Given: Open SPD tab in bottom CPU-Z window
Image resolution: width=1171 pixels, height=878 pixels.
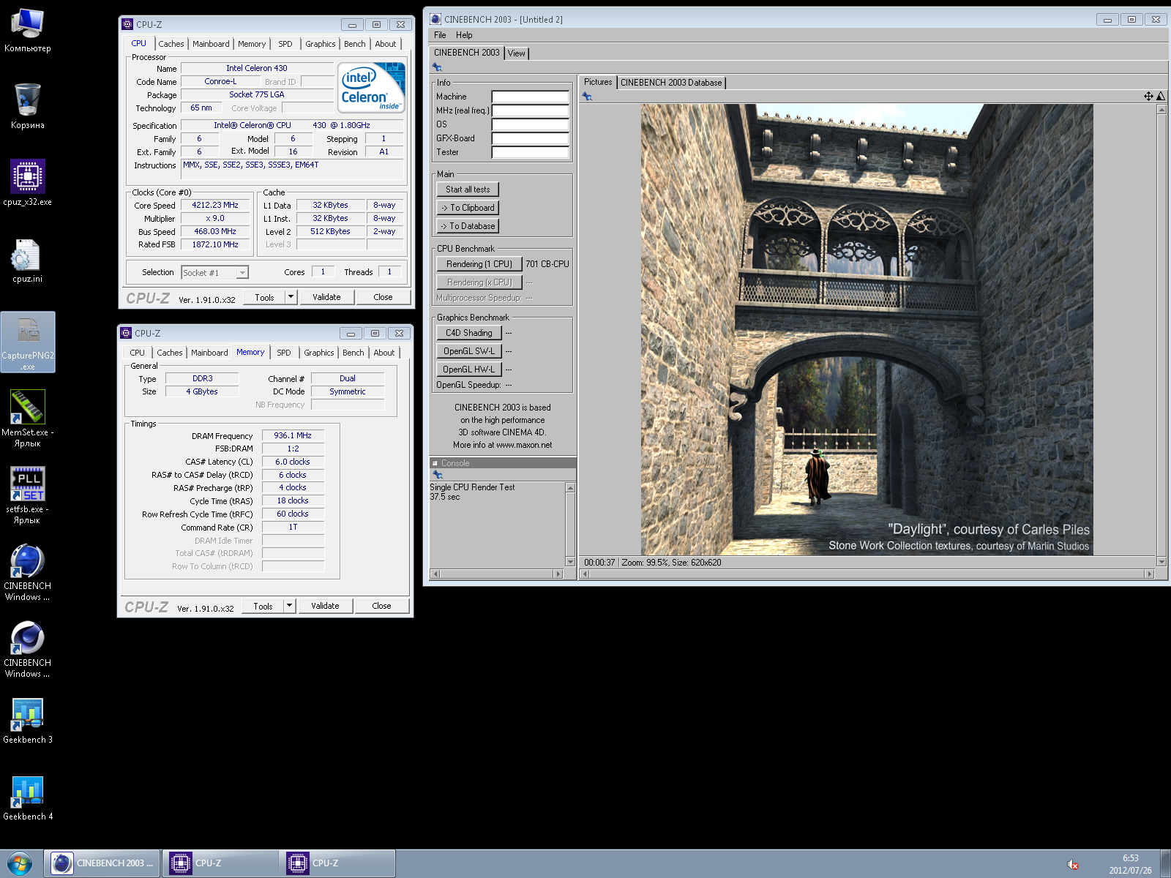Looking at the screenshot, I should [x=284, y=353].
